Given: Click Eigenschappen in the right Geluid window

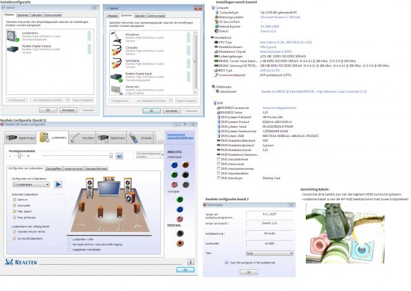Looking at the screenshot, I should point(186,101).
